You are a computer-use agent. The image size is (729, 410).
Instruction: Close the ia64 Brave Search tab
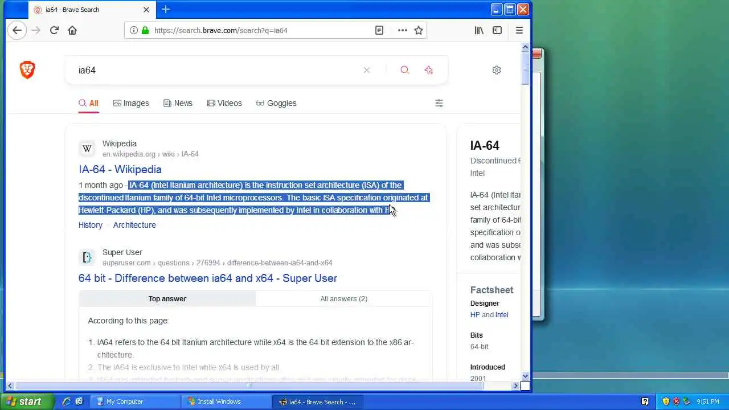[146, 10]
